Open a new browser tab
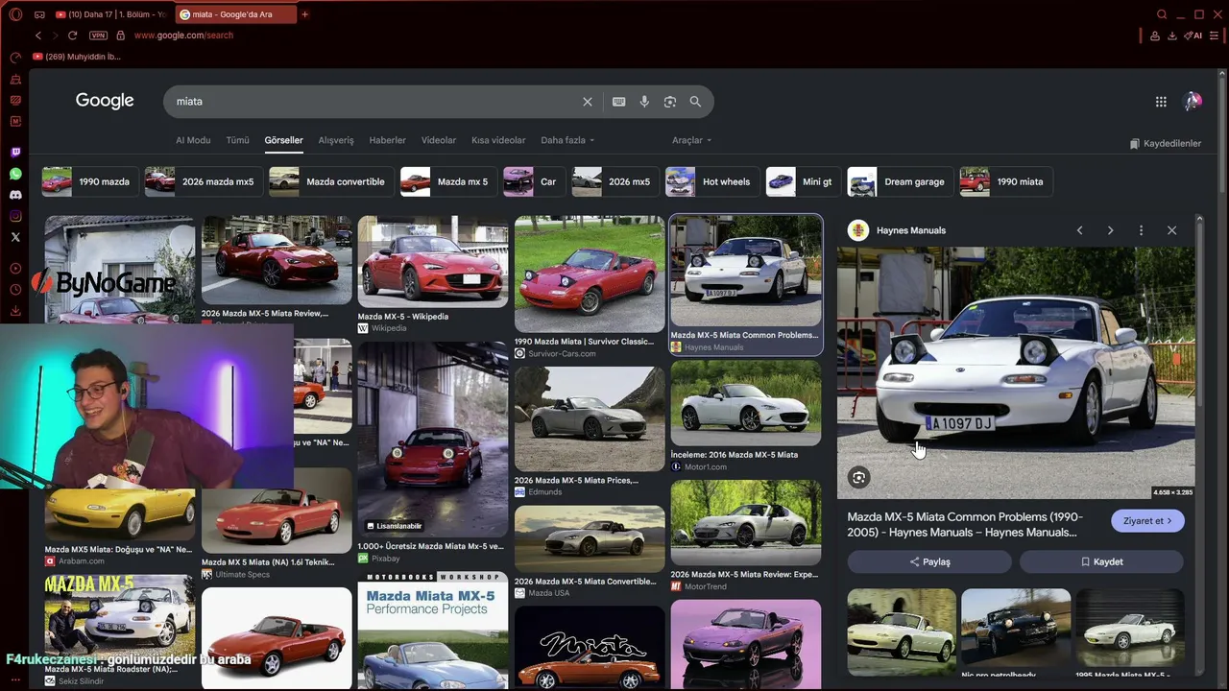 pos(305,14)
